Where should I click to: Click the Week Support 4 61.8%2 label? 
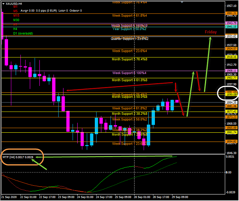click(x=130, y=109)
